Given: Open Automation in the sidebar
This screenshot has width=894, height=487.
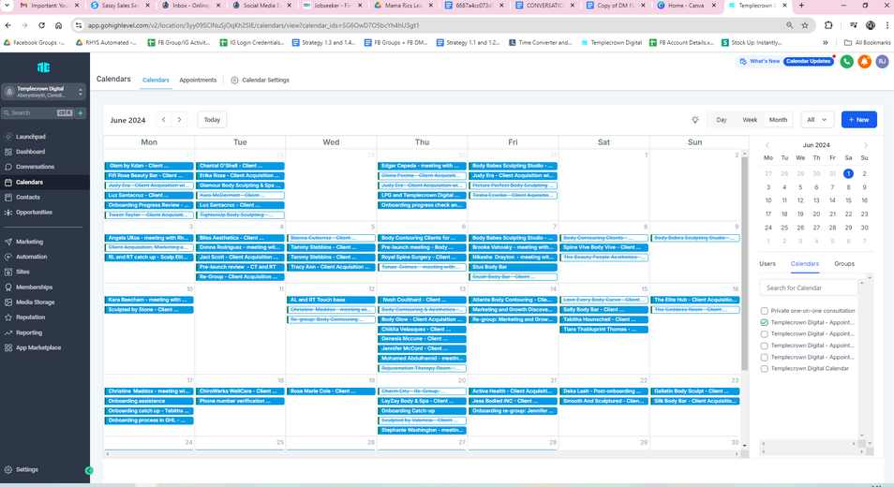Looking at the screenshot, I should [31, 257].
